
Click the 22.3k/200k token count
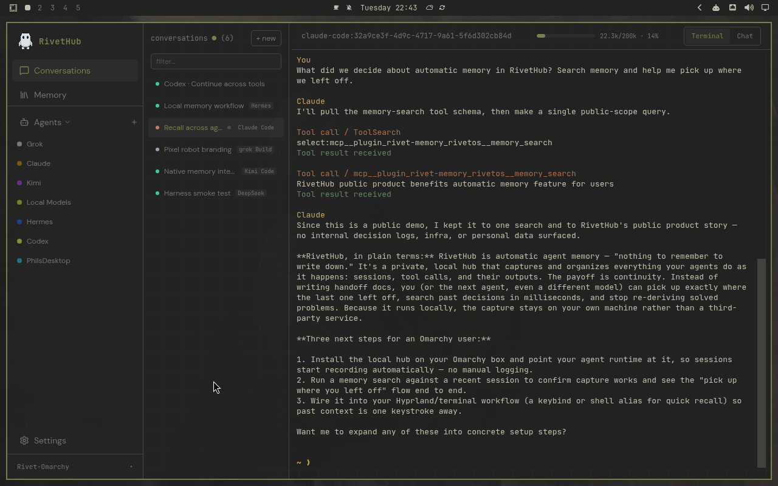618,36
